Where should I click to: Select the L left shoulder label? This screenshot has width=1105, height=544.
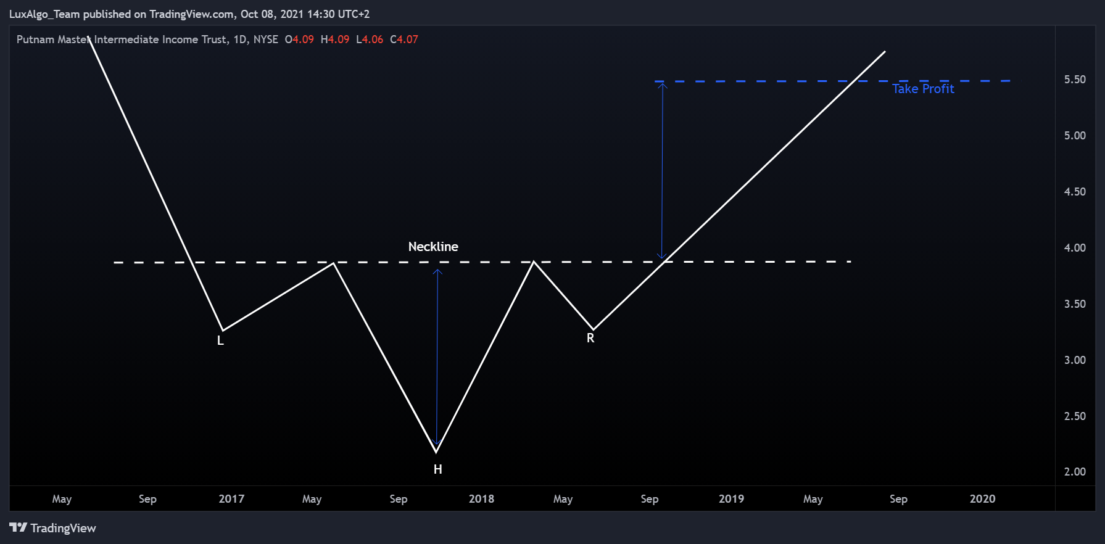220,340
